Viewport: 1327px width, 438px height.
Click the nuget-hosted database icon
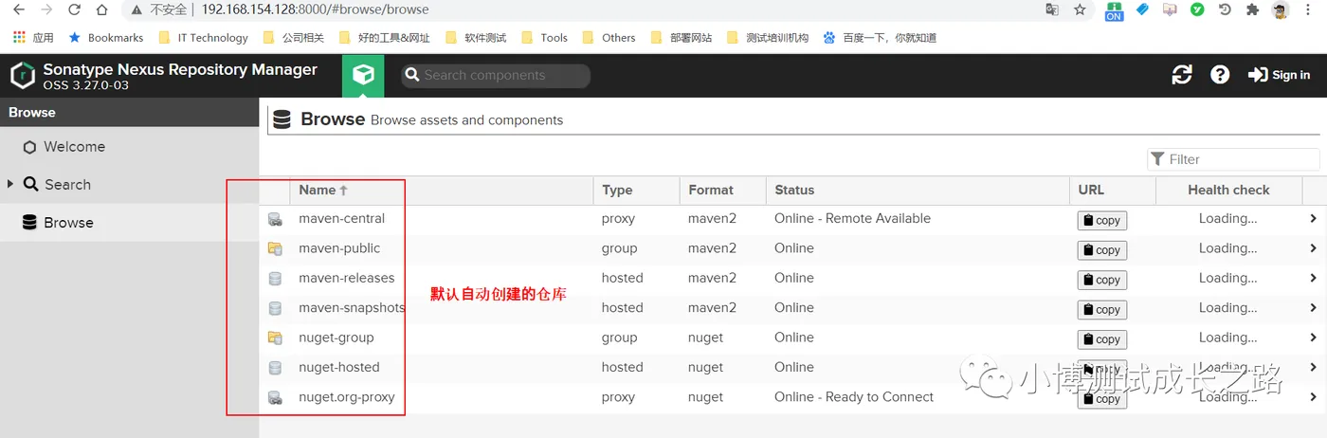[275, 368]
